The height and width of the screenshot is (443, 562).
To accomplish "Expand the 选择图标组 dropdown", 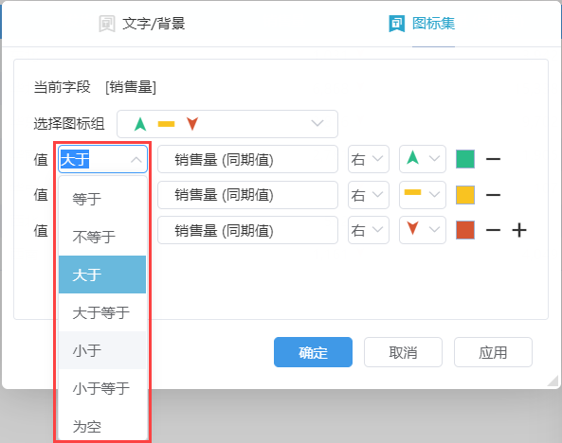I will click(x=227, y=124).
